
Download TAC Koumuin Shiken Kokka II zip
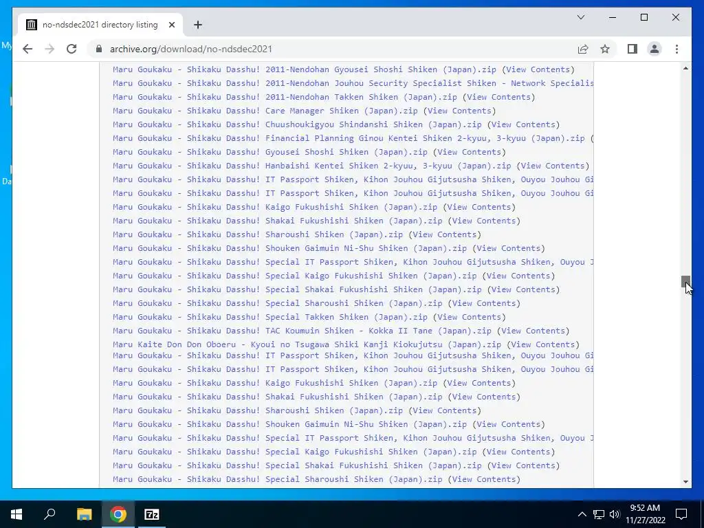(x=302, y=331)
